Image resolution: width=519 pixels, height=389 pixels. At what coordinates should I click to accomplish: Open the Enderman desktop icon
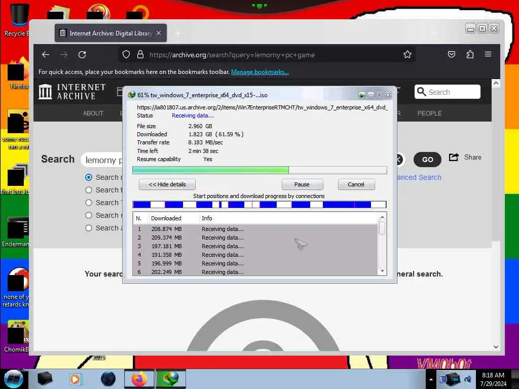[x=17, y=231]
